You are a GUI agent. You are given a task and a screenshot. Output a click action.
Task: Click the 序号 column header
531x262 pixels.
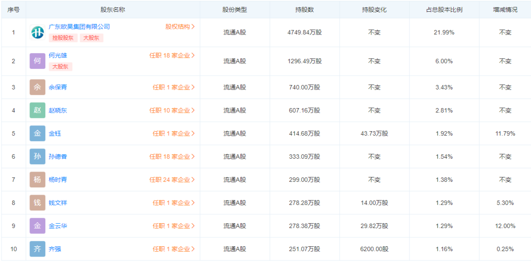click(13, 9)
